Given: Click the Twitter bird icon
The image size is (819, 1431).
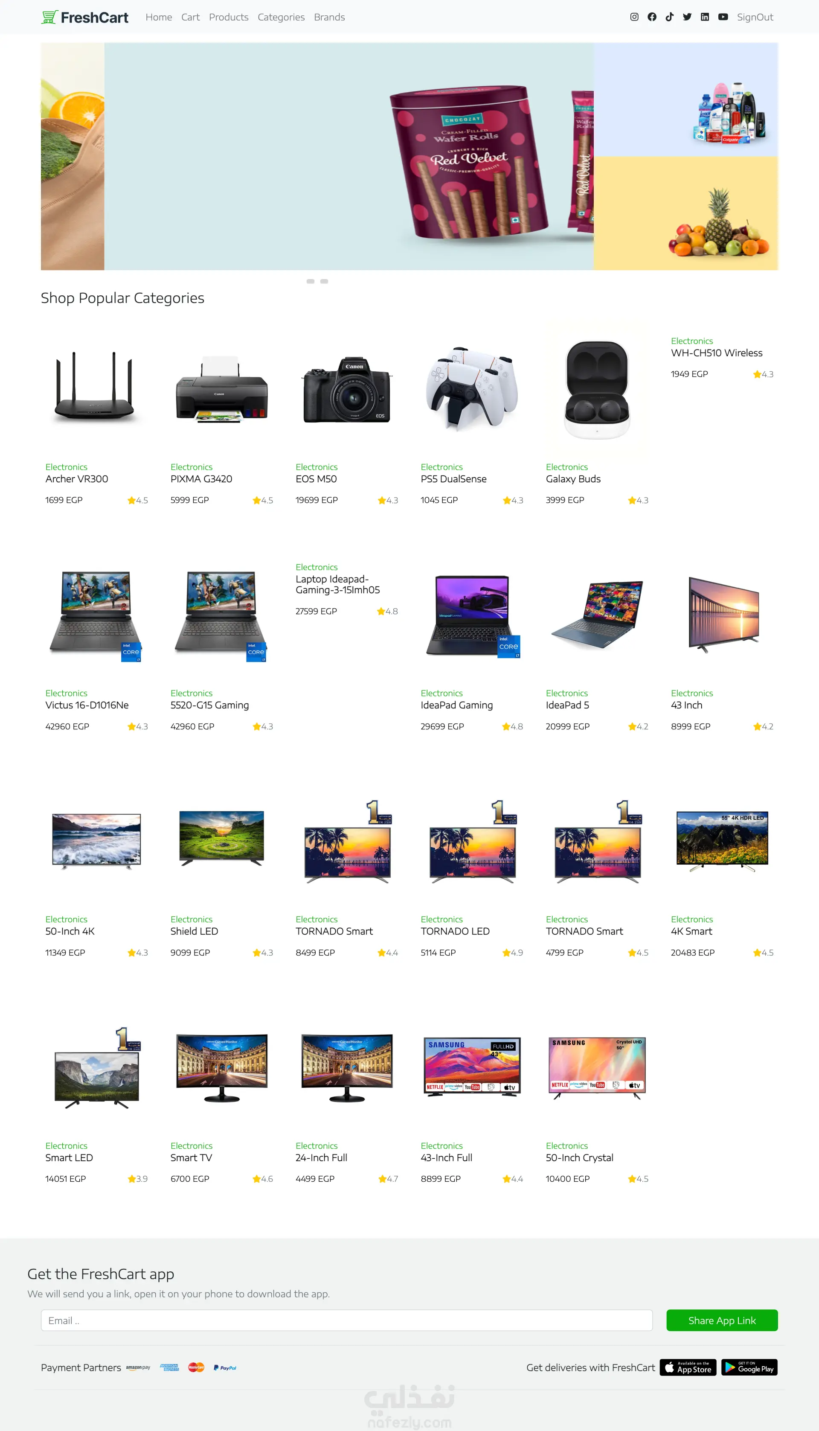Looking at the screenshot, I should coord(687,17).
